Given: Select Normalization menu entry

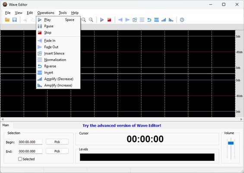Looking at the screenshot, I should click(x=58, y=60).
